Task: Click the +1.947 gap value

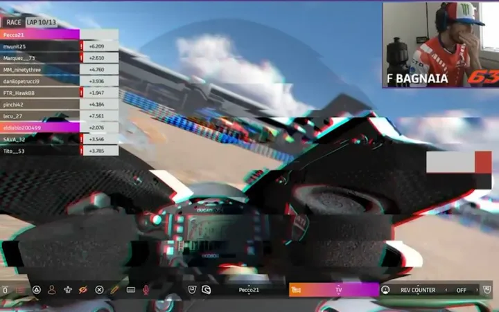Action: coord(97,93)
